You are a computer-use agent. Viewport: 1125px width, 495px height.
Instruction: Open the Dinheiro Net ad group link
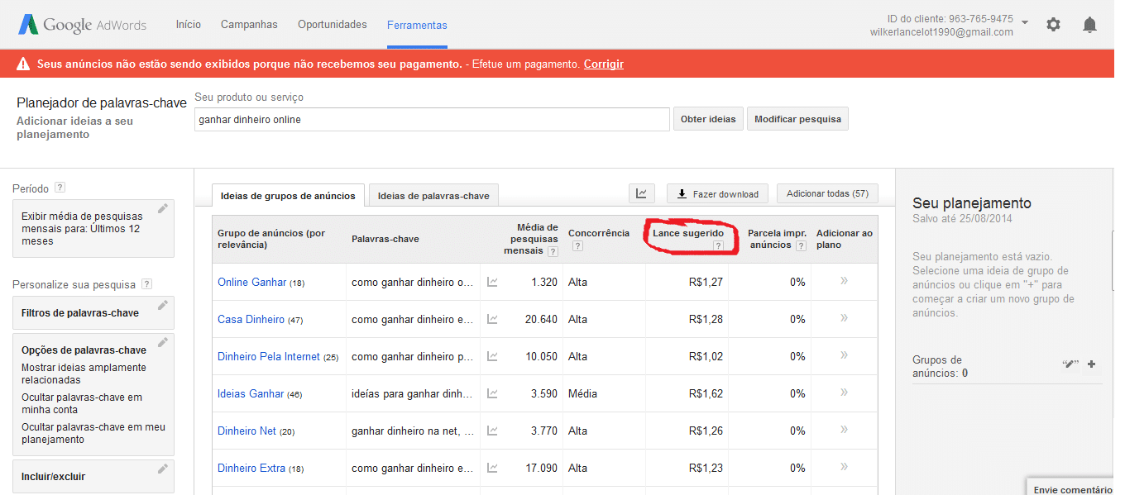pyautogui.click(x=247, y=431)
